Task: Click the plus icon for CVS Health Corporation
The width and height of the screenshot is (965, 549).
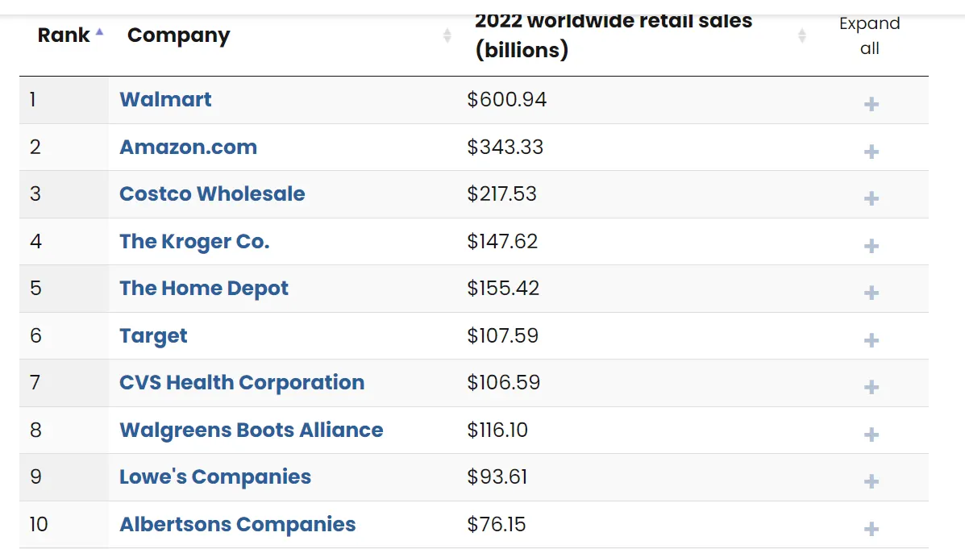Action: [x=871, y=387]
